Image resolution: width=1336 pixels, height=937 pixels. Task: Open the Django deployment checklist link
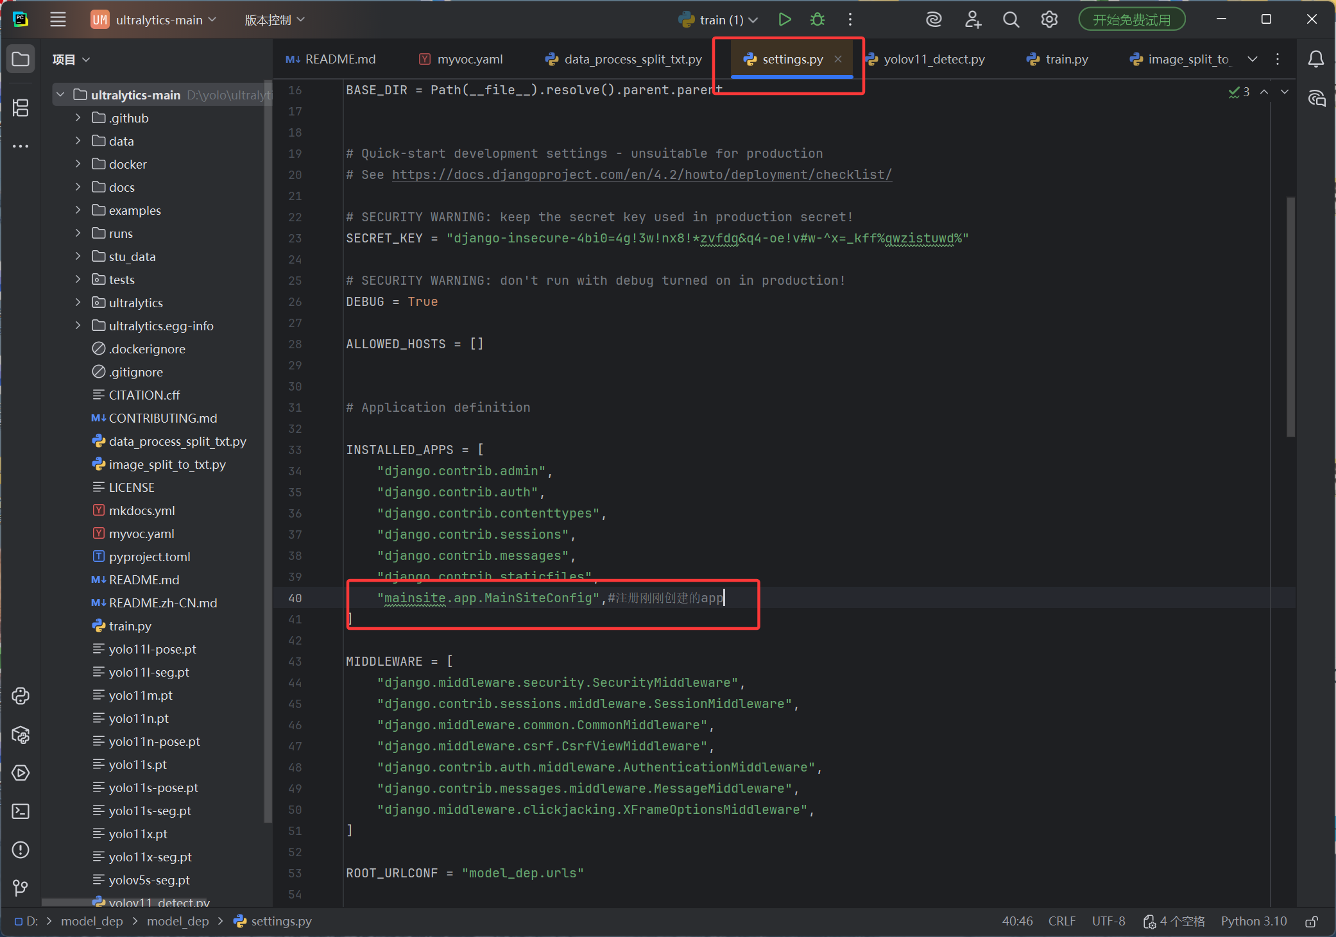[x=642, y=174]
